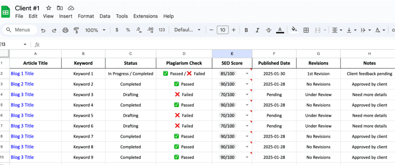Click the merge cells icon

click(x=317, y=30)
